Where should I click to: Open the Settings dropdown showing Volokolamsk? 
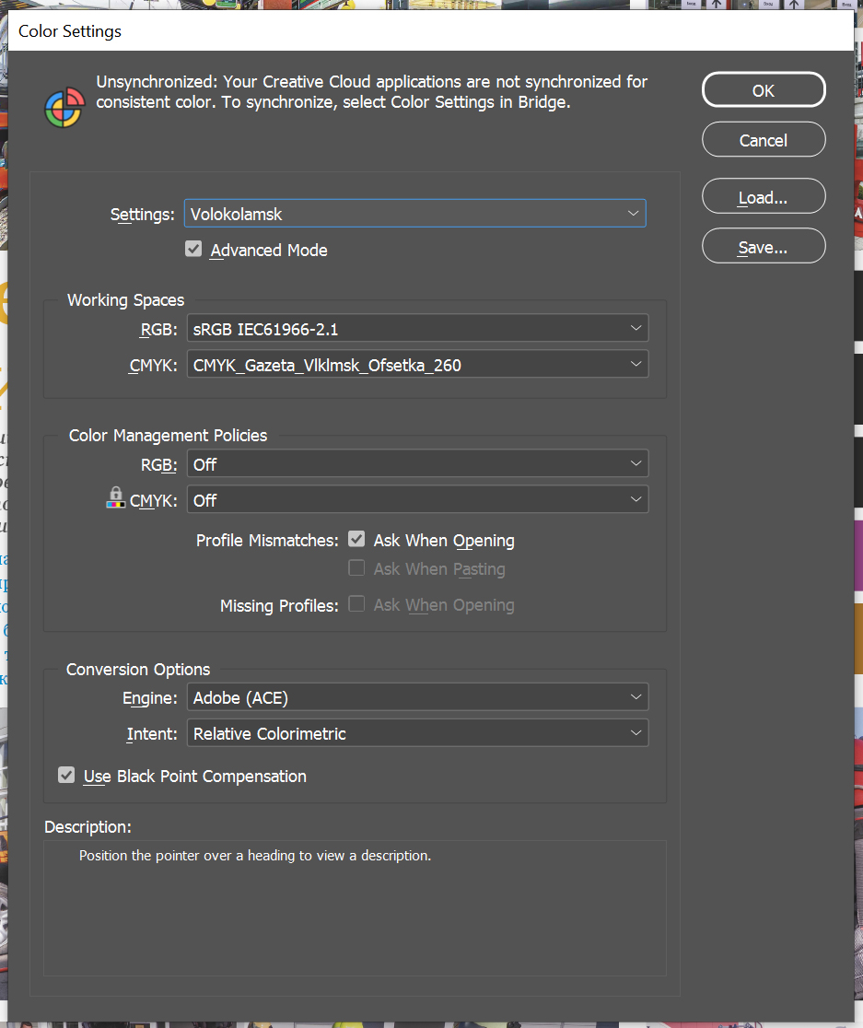tap(414, 214)
